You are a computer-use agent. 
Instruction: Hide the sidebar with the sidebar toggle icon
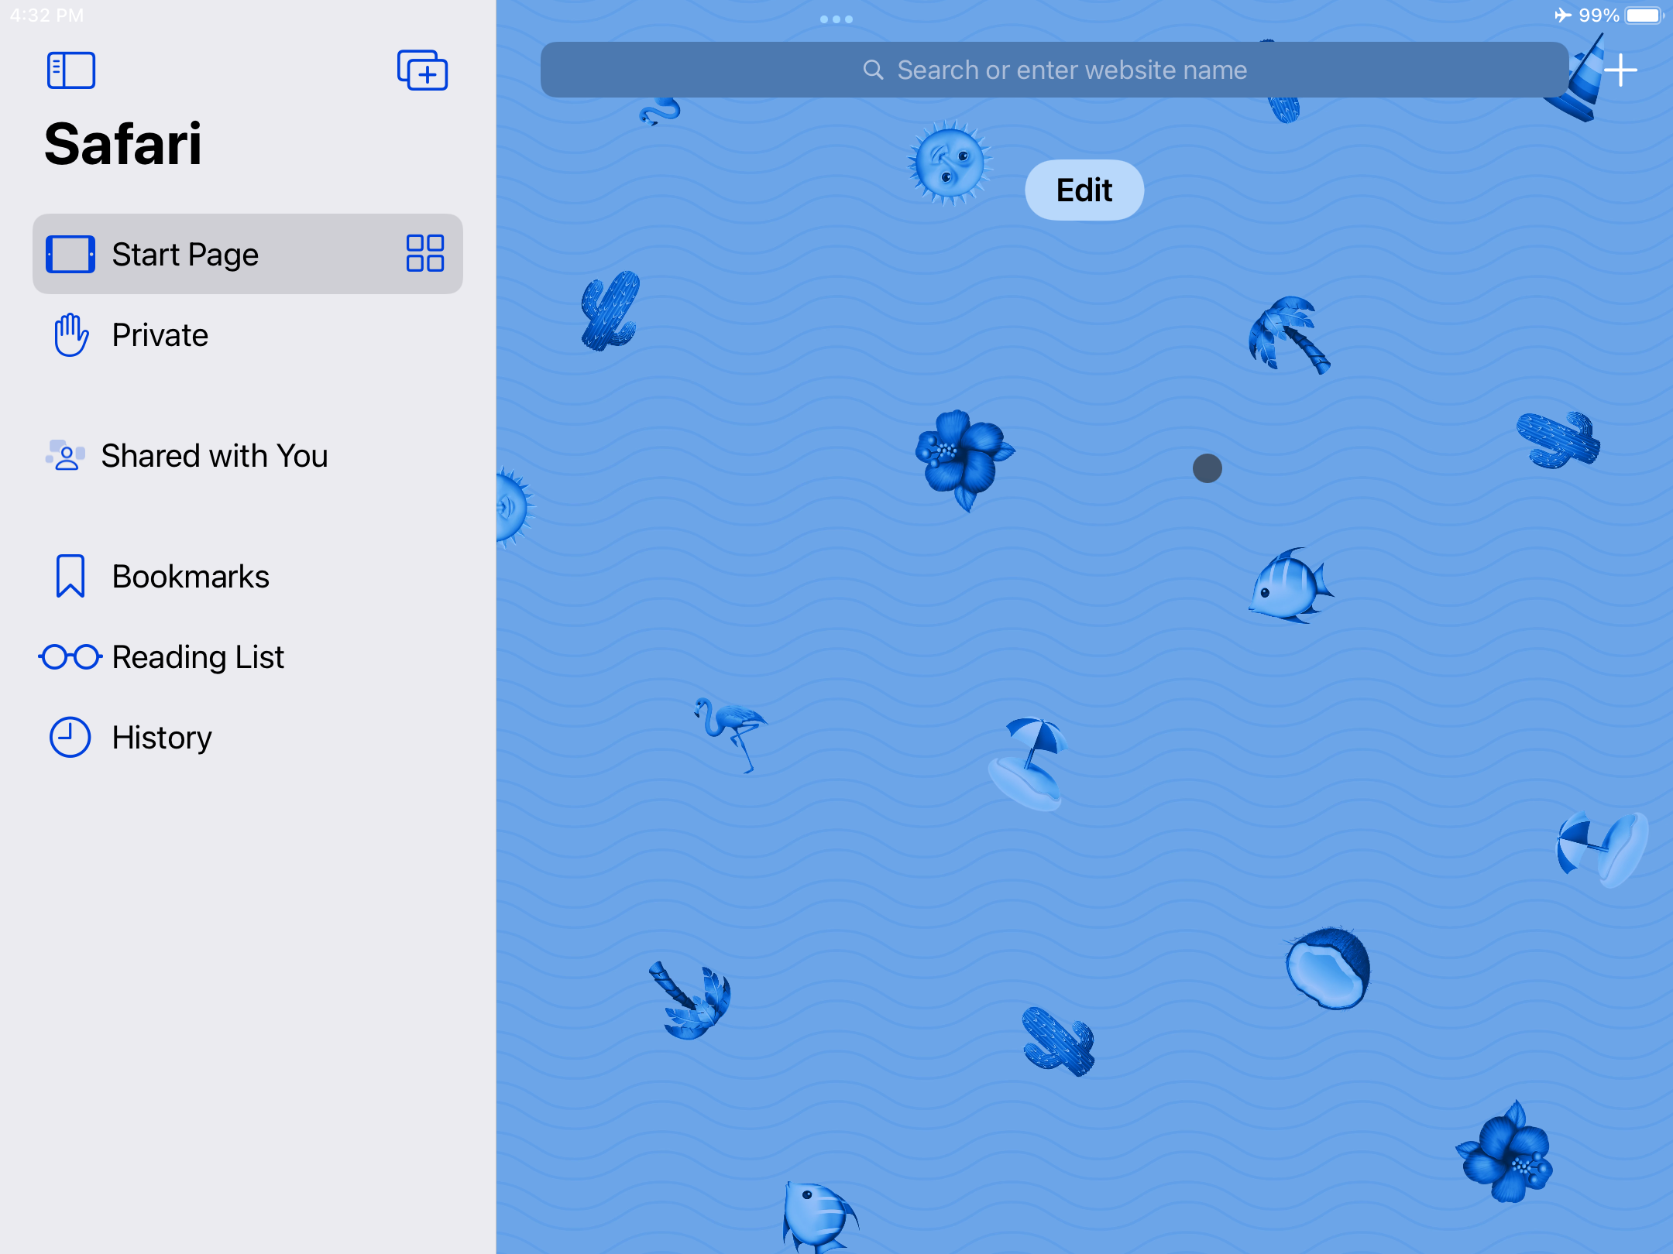(71, 70)
